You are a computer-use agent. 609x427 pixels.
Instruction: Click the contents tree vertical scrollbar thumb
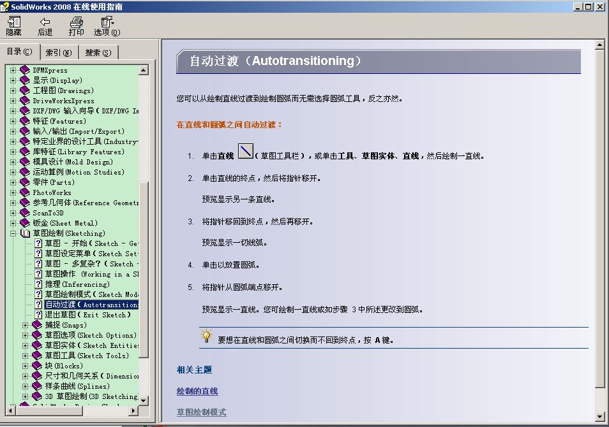(144, 270)
